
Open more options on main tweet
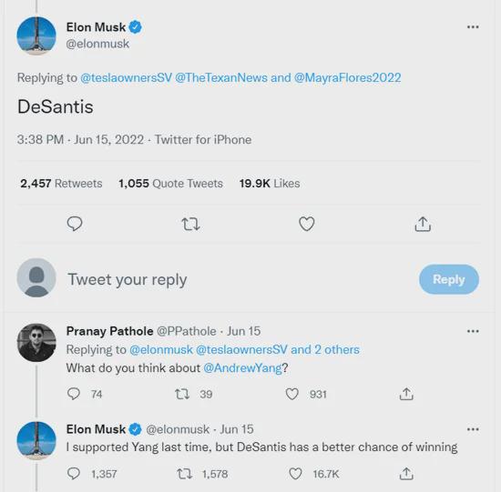pos(473,26)
